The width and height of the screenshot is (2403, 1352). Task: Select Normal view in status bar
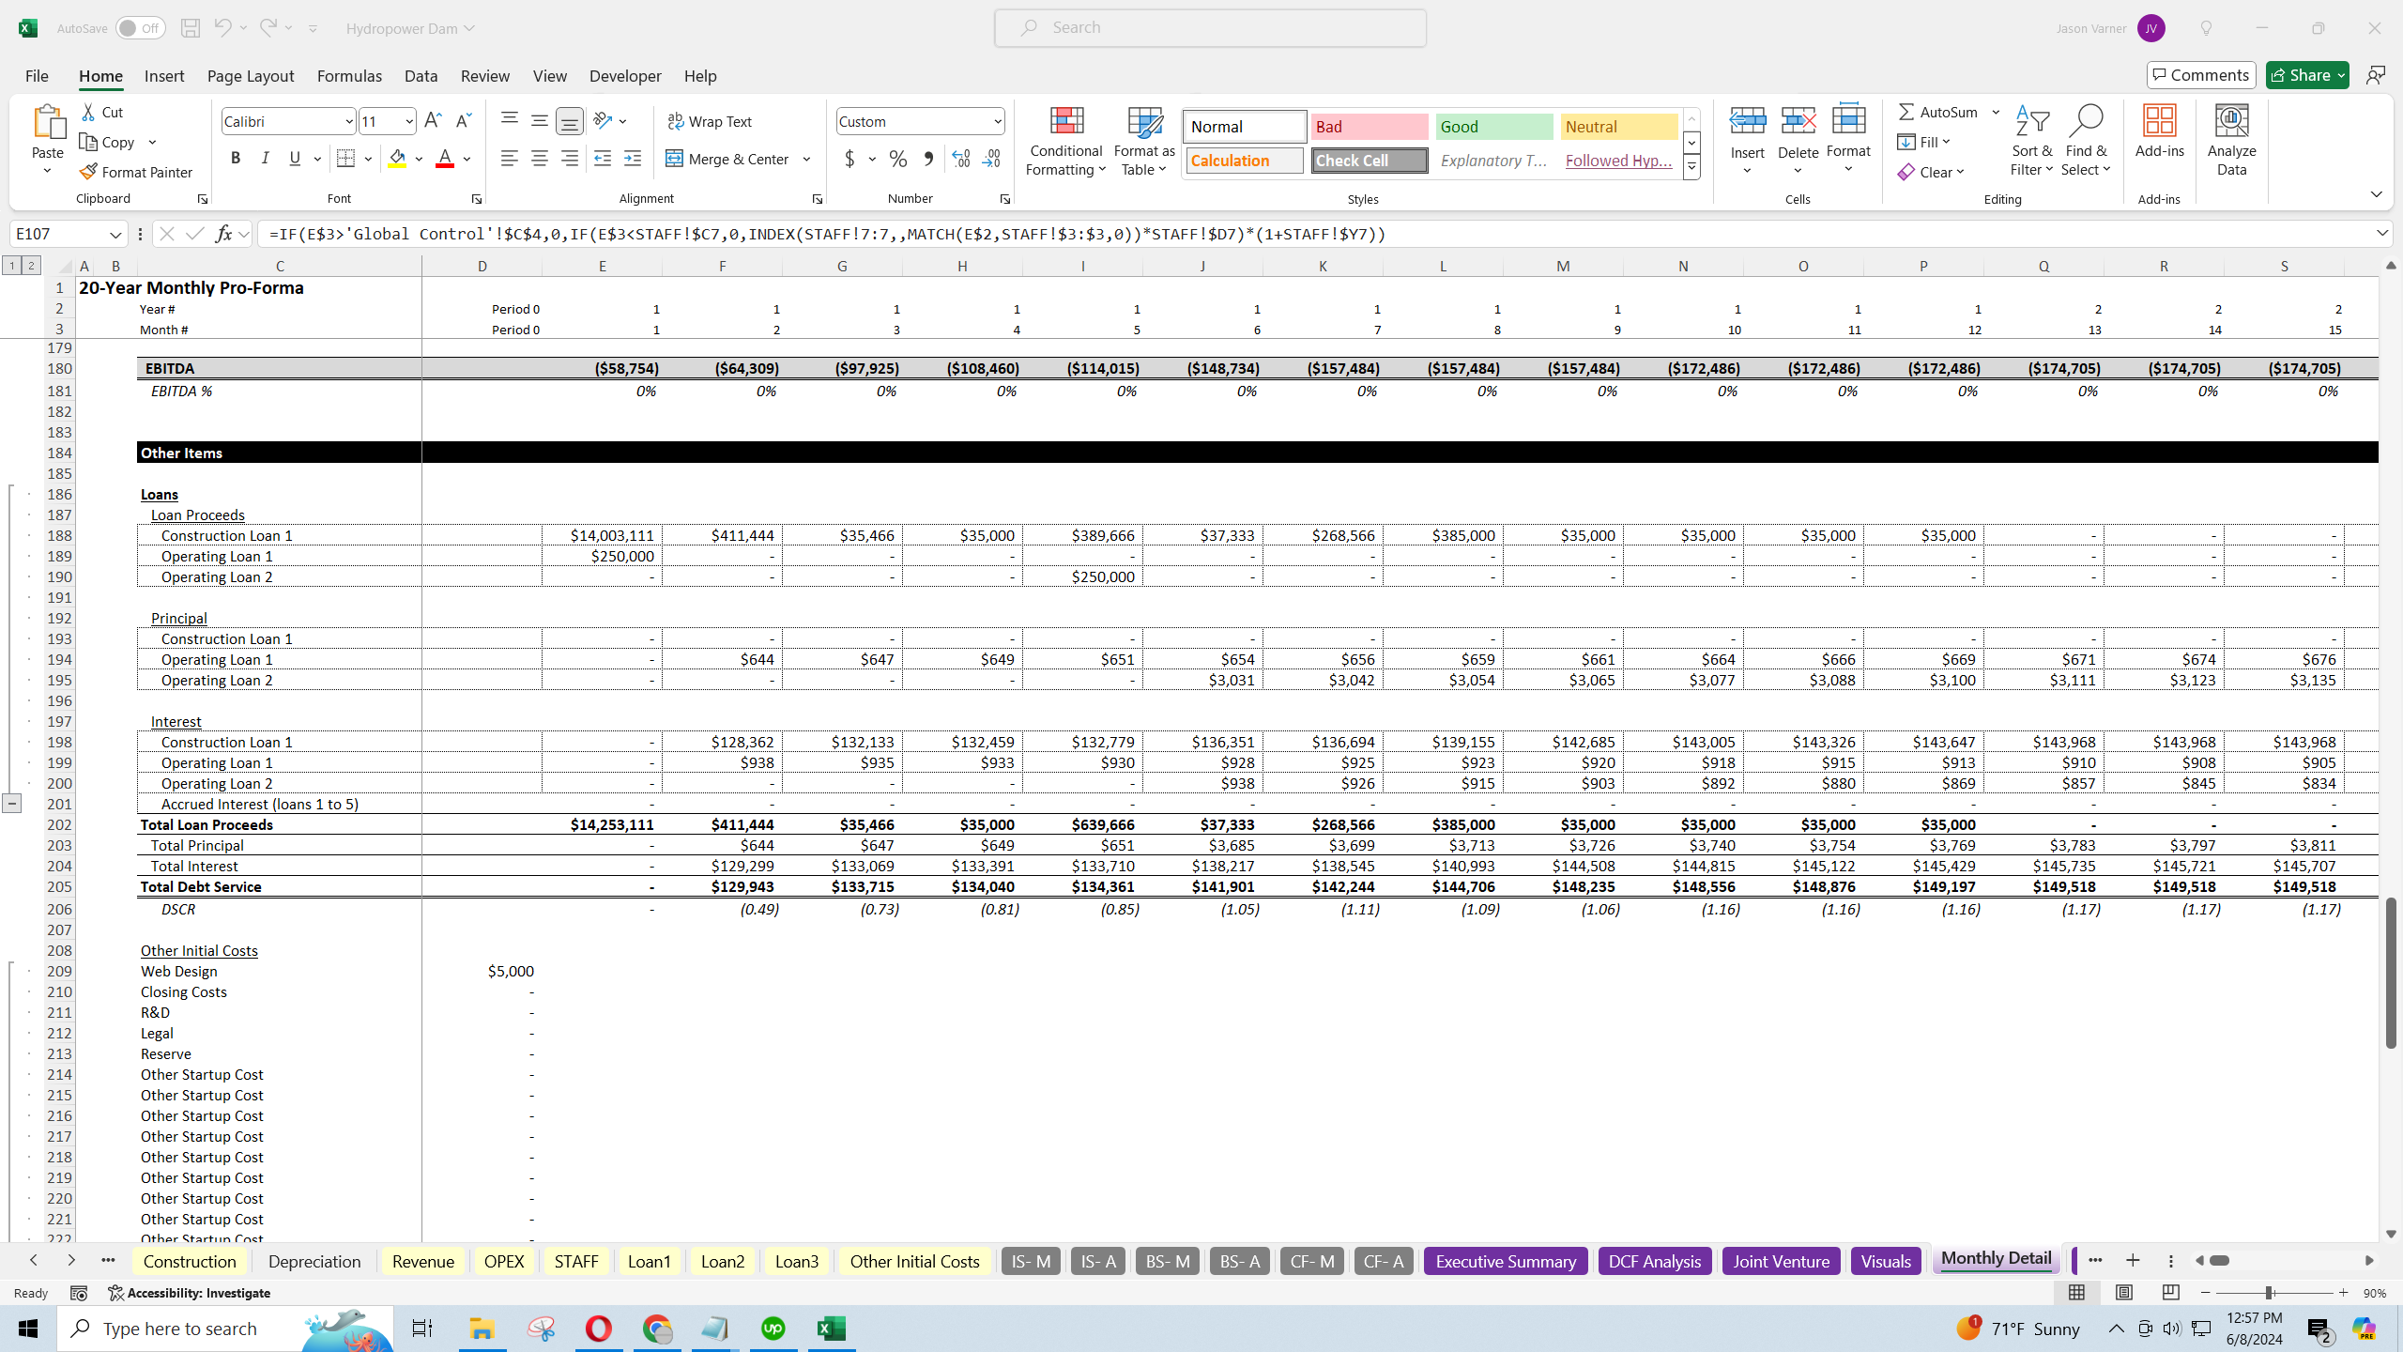[x=2076, y=1293]
